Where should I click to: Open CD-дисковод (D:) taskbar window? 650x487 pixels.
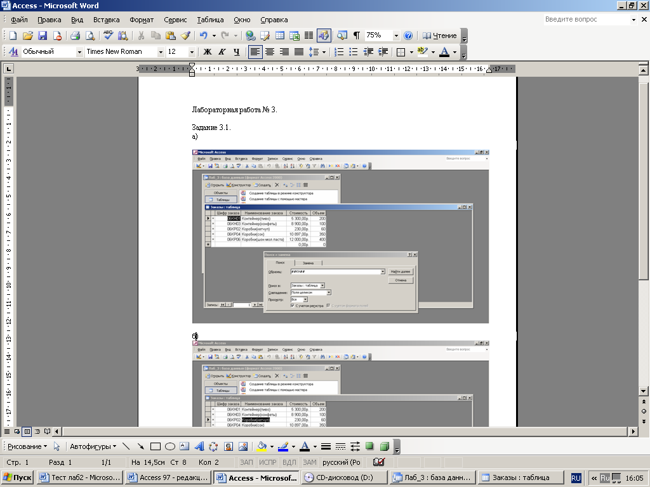(x=345, y=477)
